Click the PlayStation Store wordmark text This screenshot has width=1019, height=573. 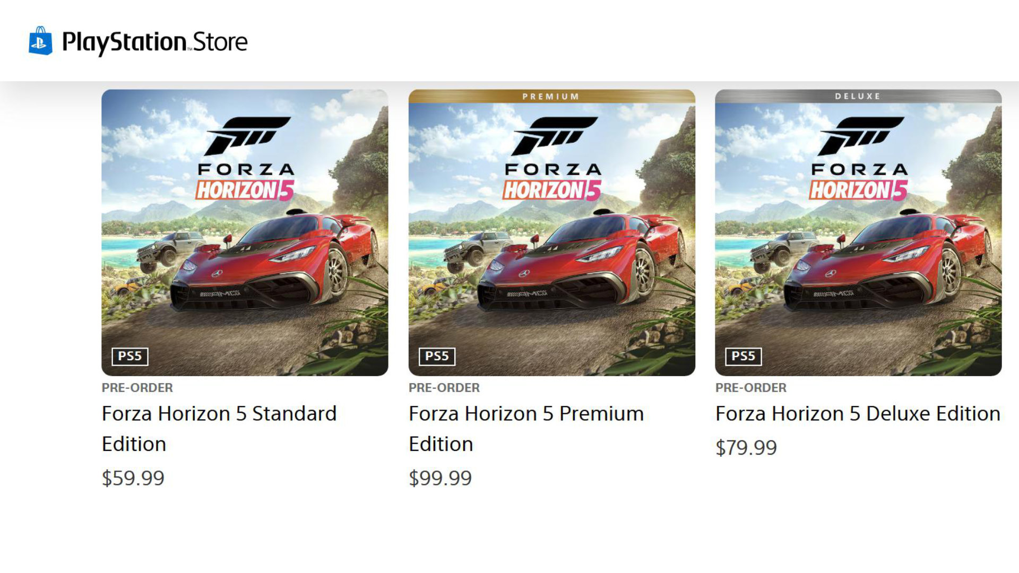pyautogui.click(x=154, y=42)
